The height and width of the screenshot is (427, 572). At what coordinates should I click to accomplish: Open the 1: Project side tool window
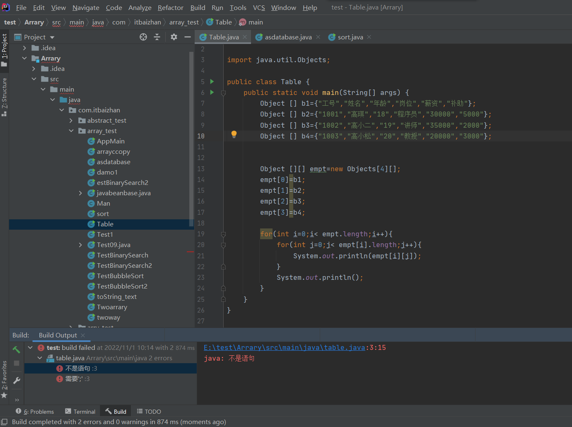click(x=4, y=50)
